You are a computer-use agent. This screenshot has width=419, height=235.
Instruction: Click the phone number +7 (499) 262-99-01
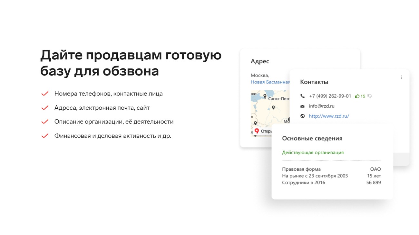[x=330, y=96]
